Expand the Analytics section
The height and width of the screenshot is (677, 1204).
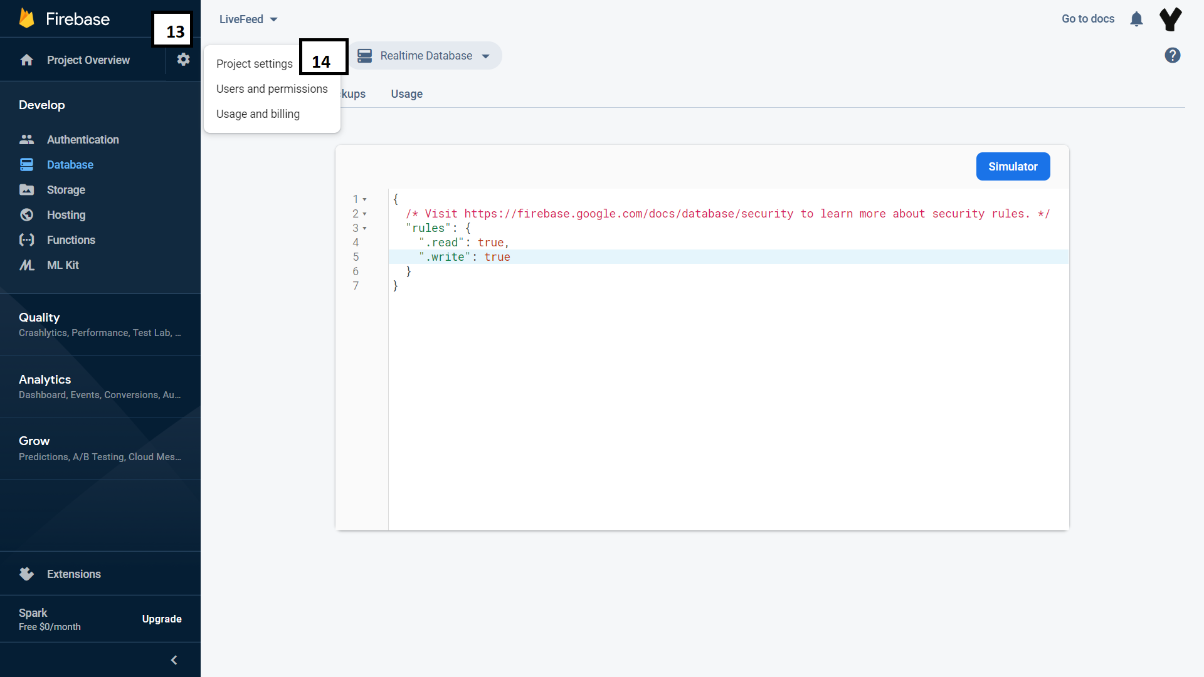point(100,386)
